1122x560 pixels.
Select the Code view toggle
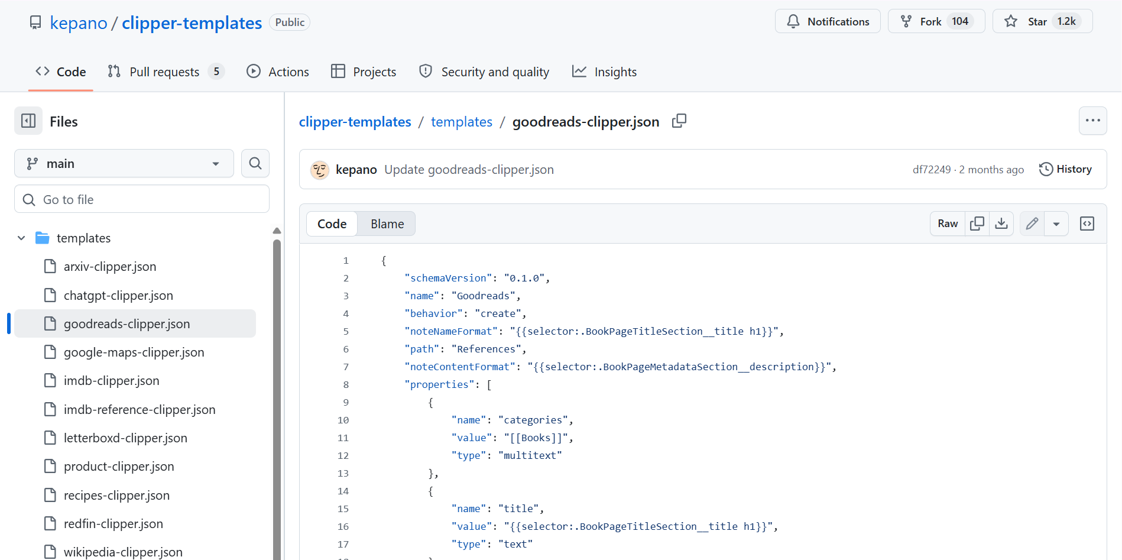point(332,224)
